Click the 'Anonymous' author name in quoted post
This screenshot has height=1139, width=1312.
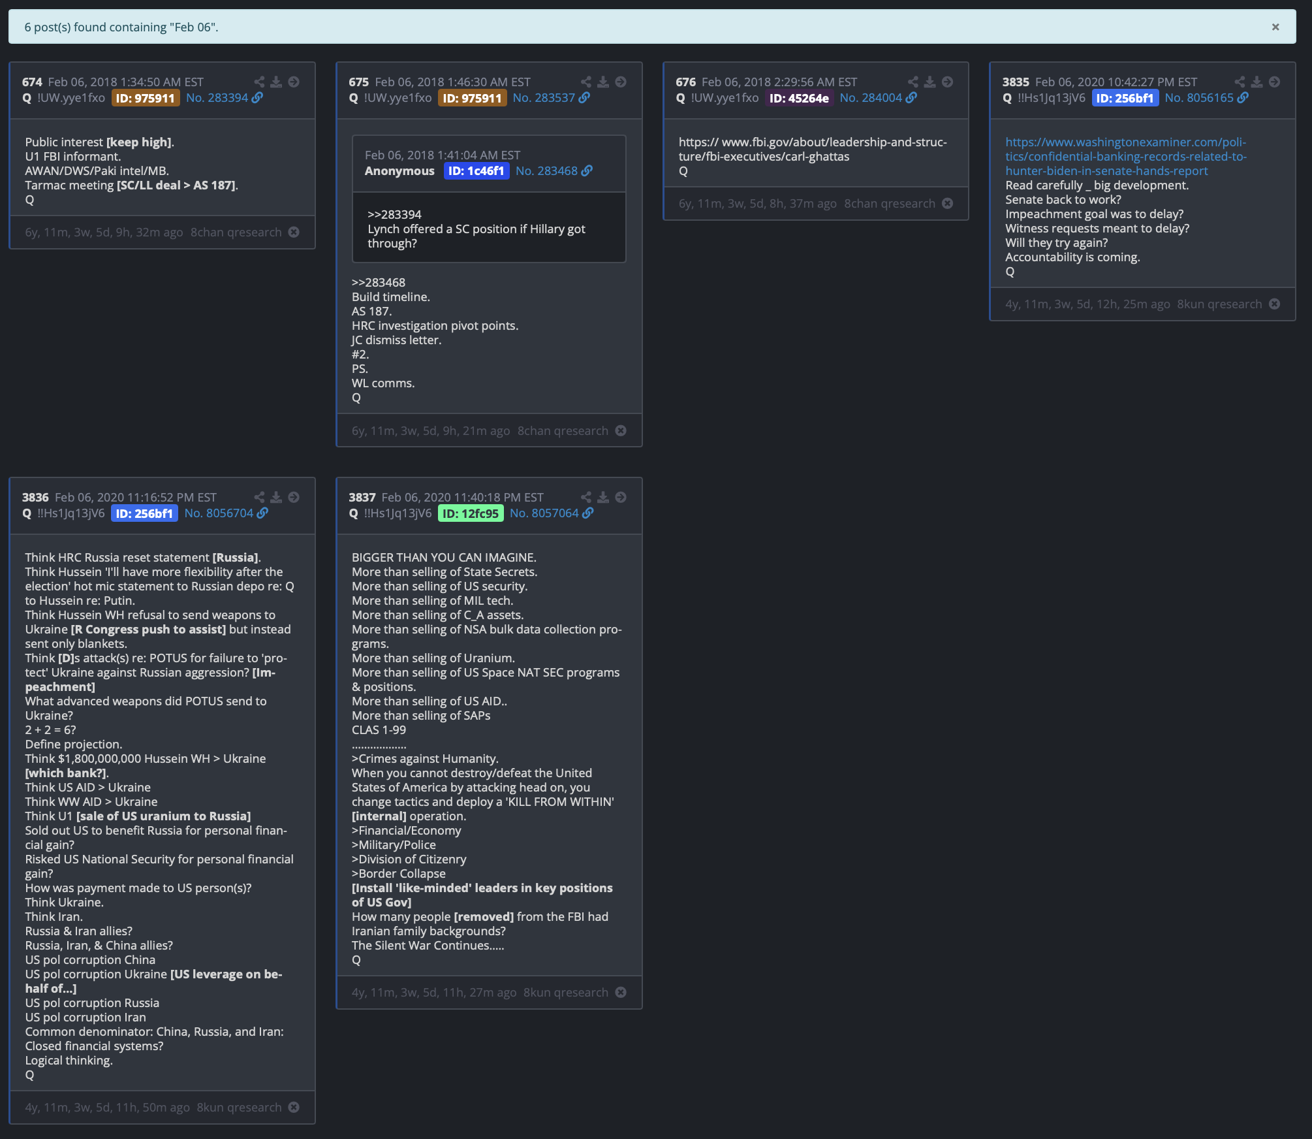[x=399, y=170]
